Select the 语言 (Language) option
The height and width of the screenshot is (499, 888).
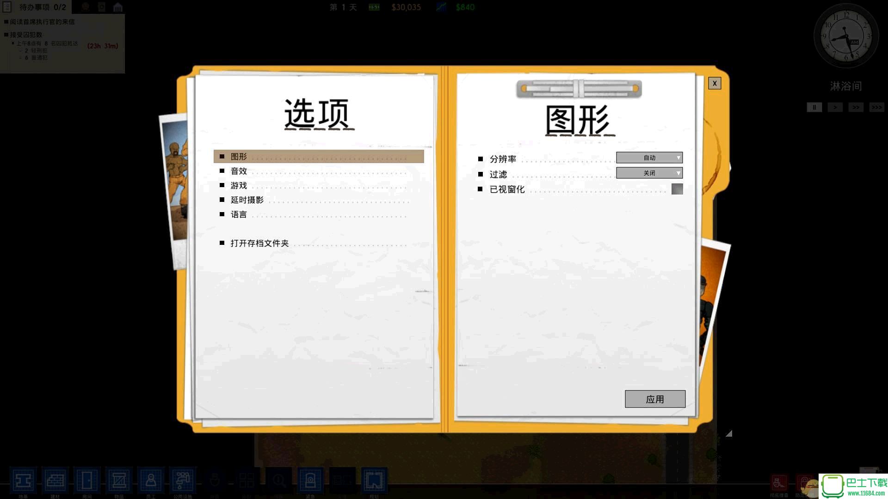click(x=239, y=214)
